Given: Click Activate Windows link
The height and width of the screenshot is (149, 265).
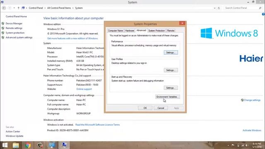Looking at the screenshot, I should (x=252, y=130).
